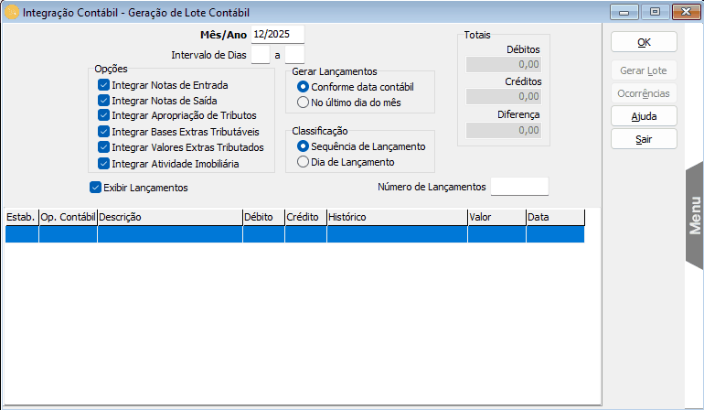
Task: Click the Gerar Lote button
Action: pyautogui.click(x=644, y=70)
